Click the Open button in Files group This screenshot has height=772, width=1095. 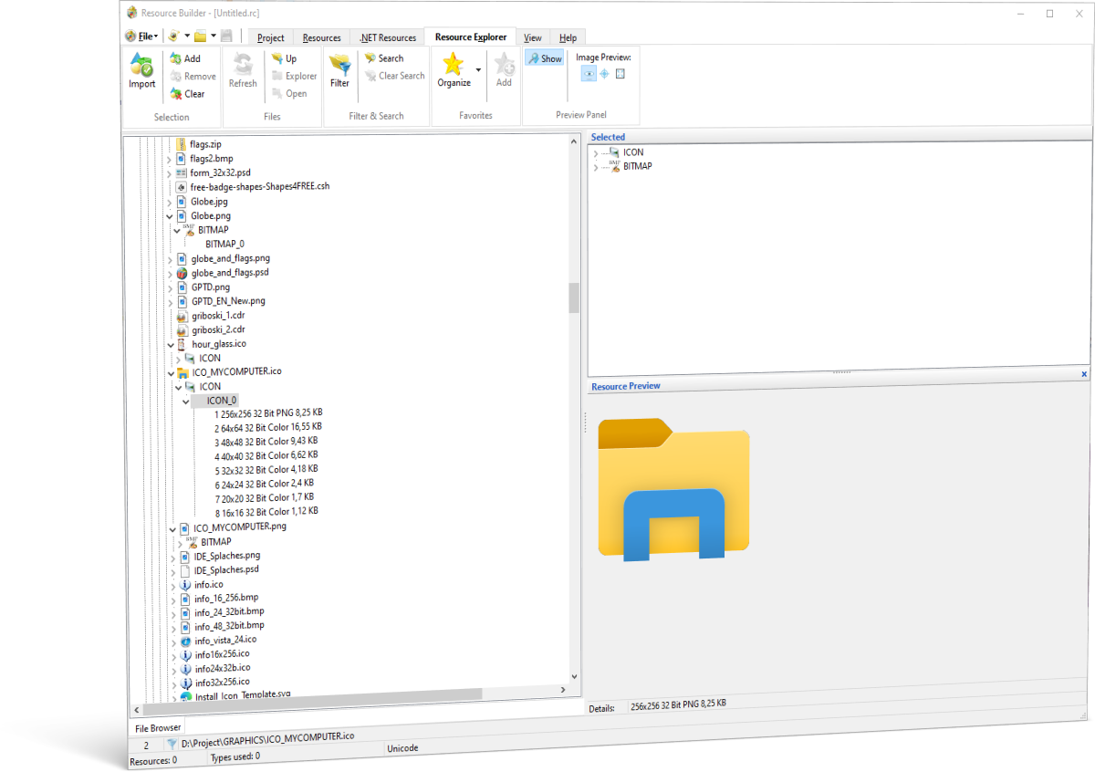[289, 94]
